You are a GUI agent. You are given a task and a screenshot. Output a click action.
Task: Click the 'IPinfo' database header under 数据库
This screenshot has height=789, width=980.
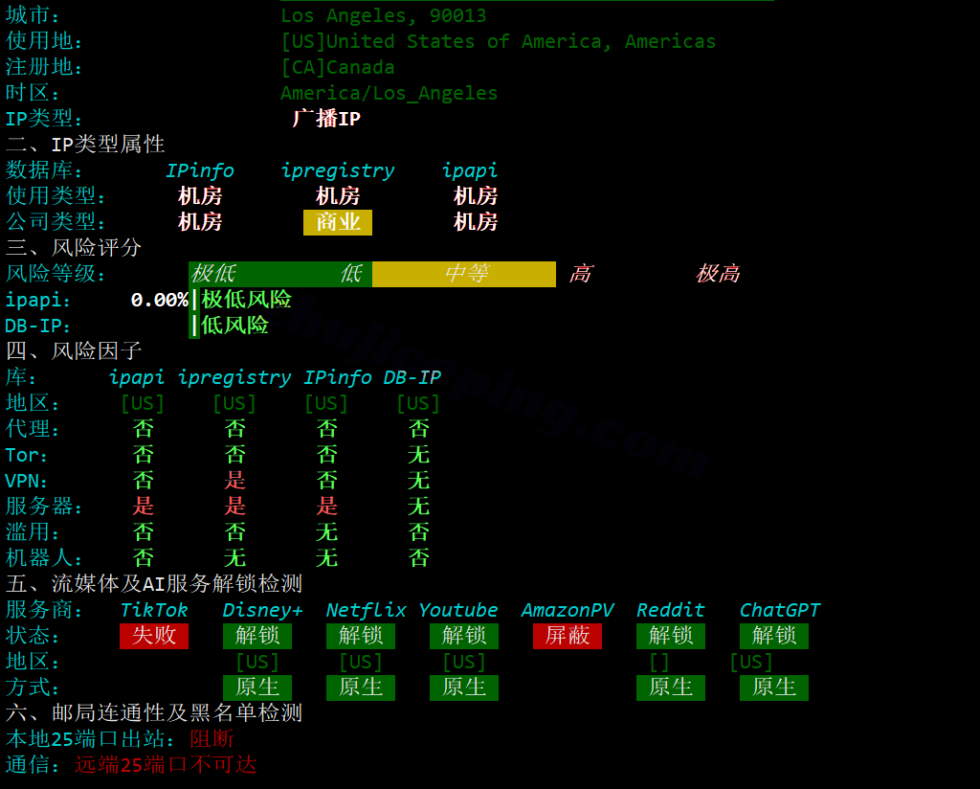click(199, 170)
